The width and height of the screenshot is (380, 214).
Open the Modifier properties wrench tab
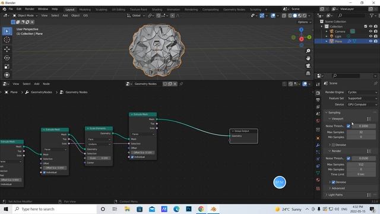click(318, 145)
